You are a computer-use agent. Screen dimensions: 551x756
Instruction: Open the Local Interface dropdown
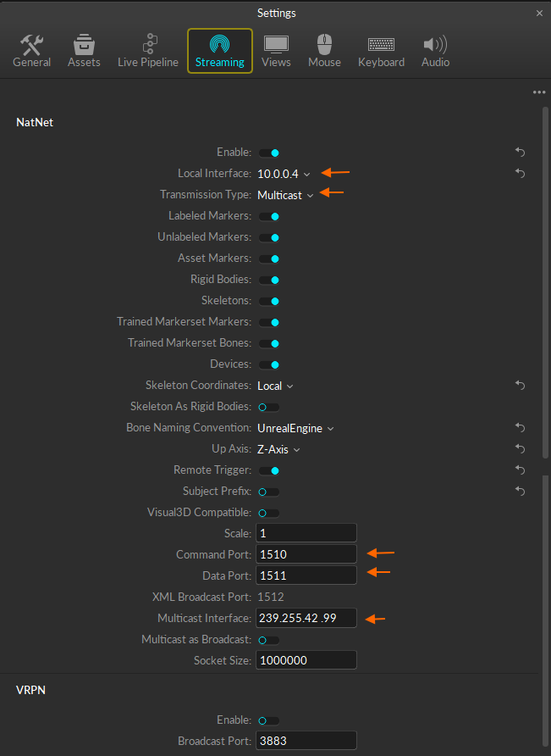[x=284, y=174]
